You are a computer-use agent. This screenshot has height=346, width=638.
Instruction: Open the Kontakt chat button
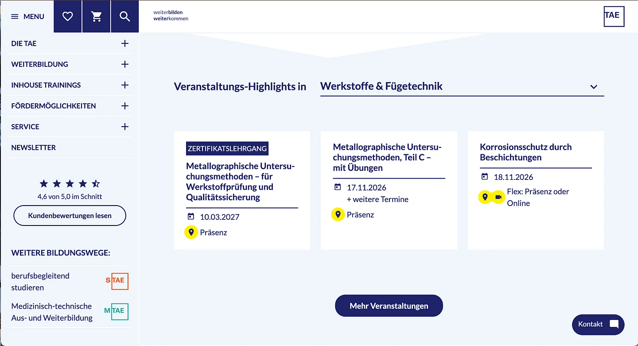click(x=598, y=324)
